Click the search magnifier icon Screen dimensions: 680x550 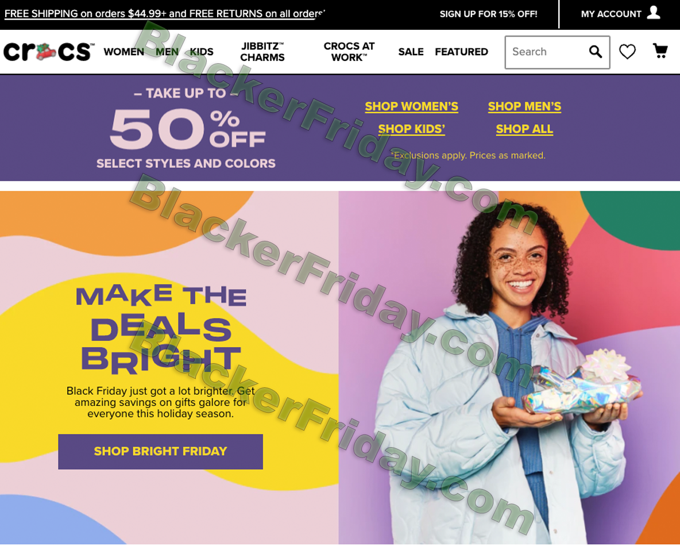click(x=596, y=52)
